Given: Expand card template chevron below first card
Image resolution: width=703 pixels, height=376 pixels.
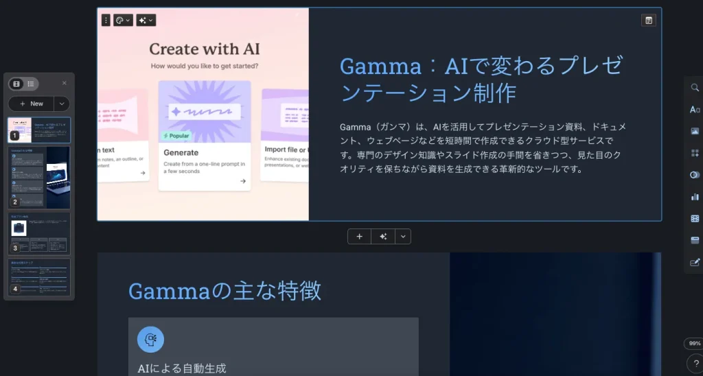Looking at the screenshot, I should (x=403, y=237).
